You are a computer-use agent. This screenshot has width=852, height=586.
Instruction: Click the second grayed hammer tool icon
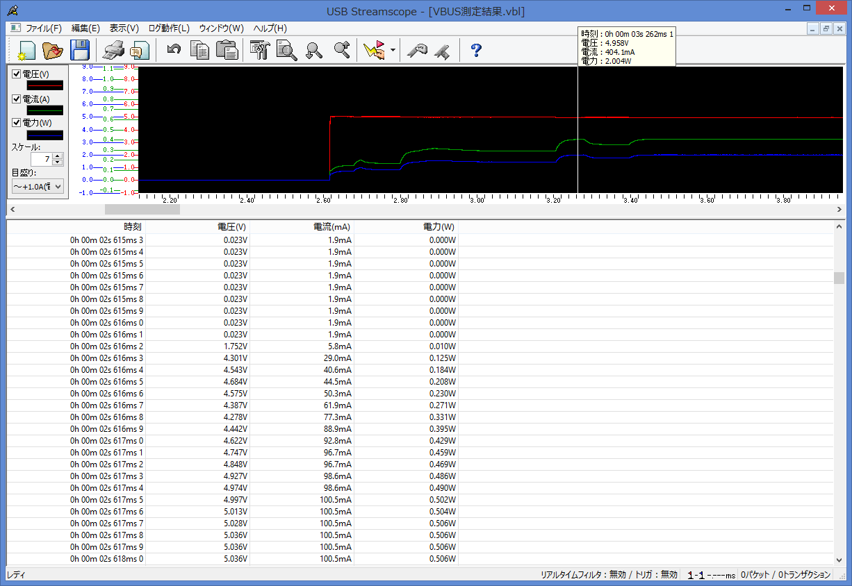click(442, 51)
